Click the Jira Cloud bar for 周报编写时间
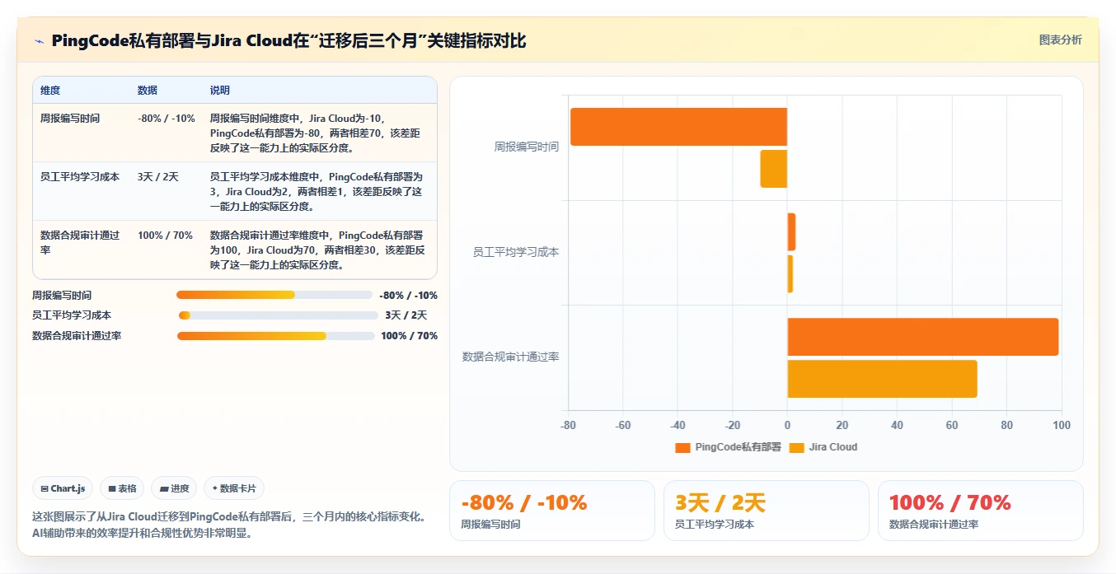The height and width of the screenshot is (574, 1116). [x=773, y=169]
